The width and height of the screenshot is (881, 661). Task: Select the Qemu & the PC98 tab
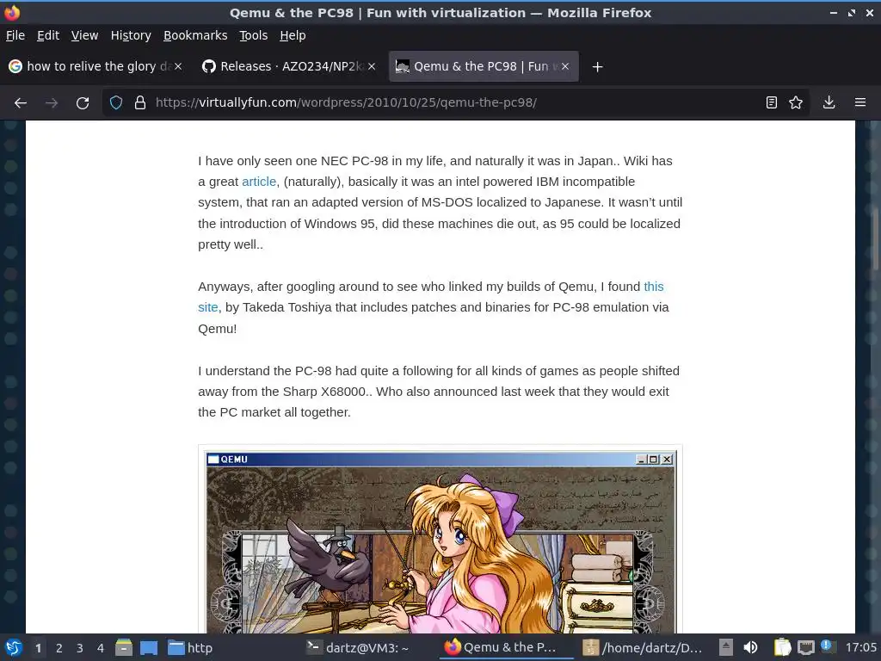coord(477,66)
